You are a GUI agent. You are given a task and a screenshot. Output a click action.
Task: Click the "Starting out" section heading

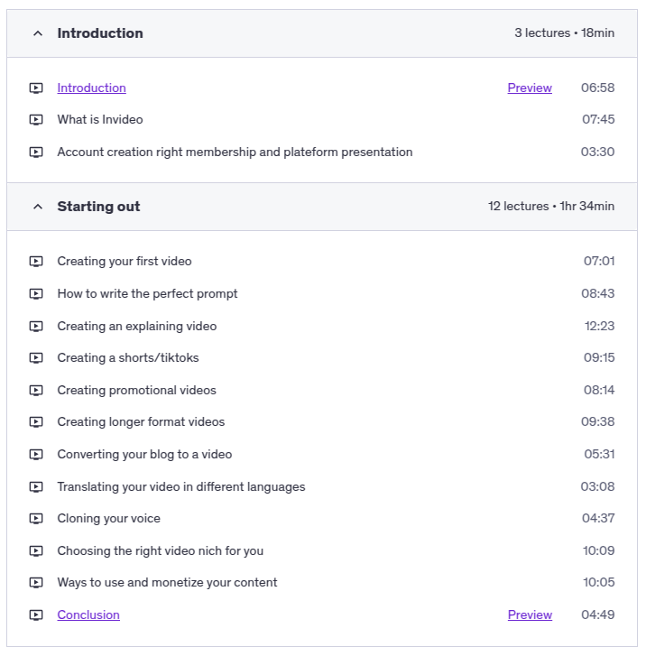(x=98, y=207)
